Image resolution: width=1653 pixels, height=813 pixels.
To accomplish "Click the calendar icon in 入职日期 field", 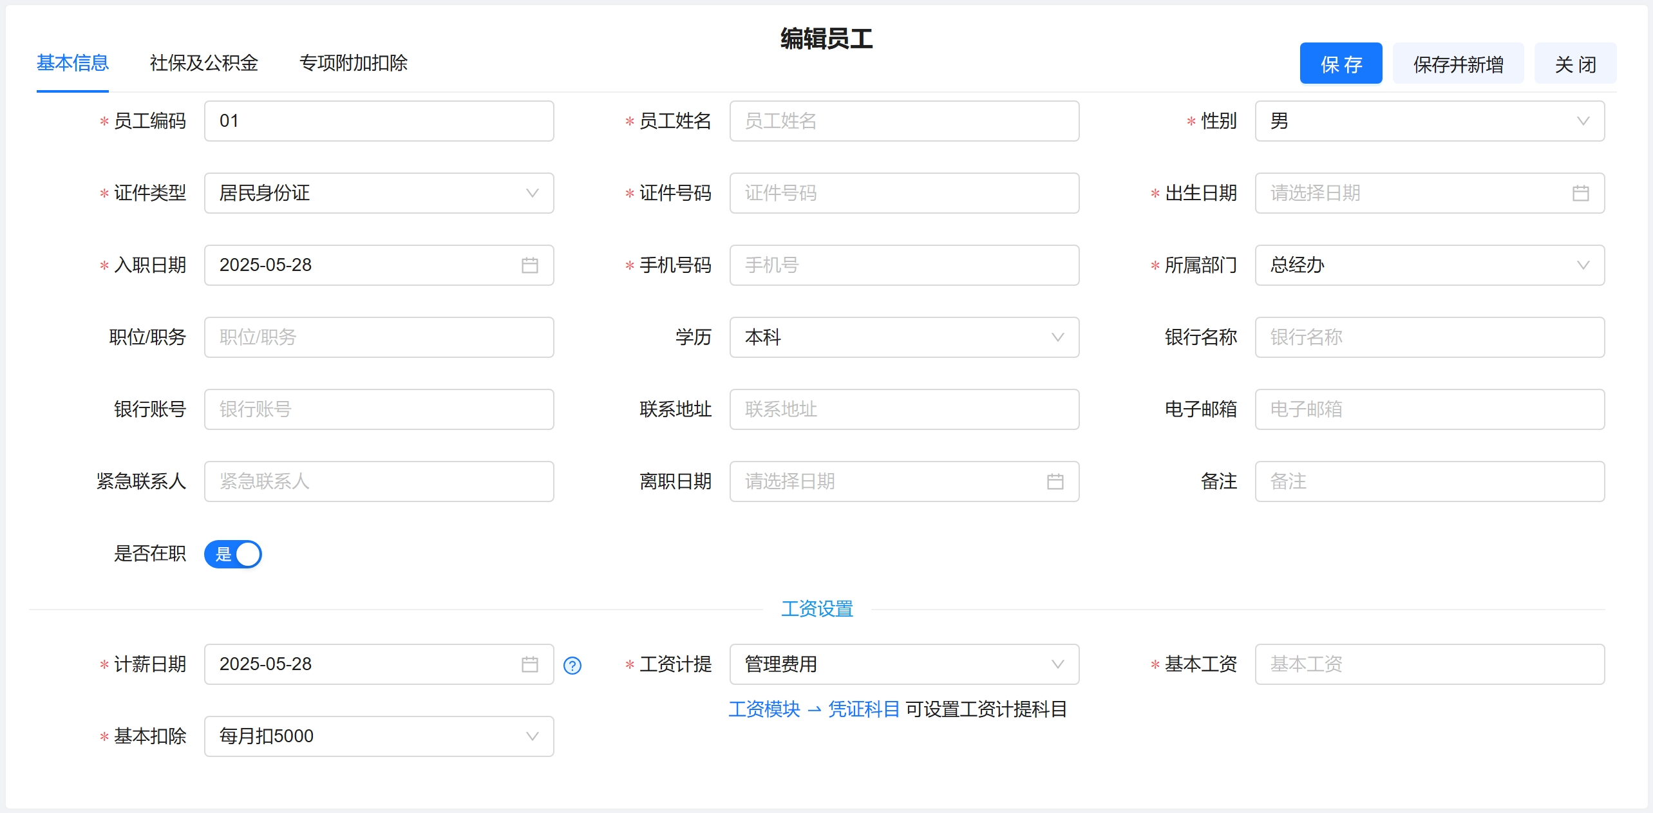I will (x=529, y=265).
